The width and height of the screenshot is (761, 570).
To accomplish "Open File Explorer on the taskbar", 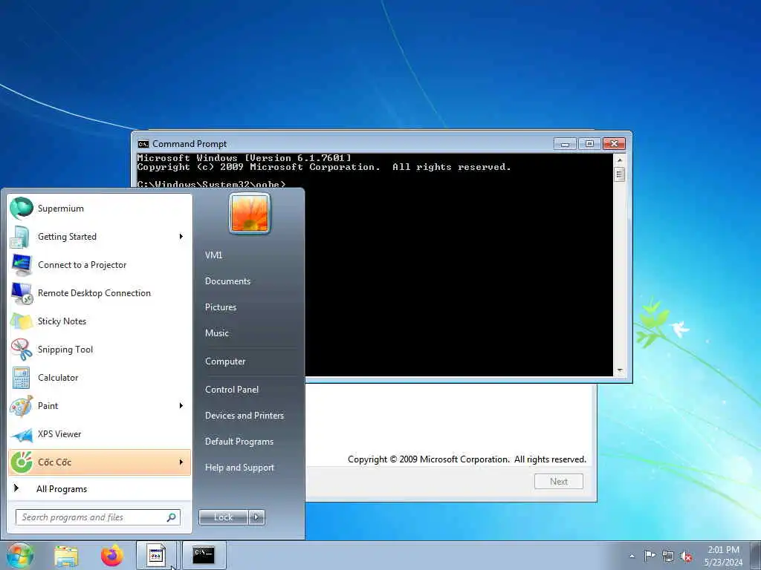I will [66, 555].
